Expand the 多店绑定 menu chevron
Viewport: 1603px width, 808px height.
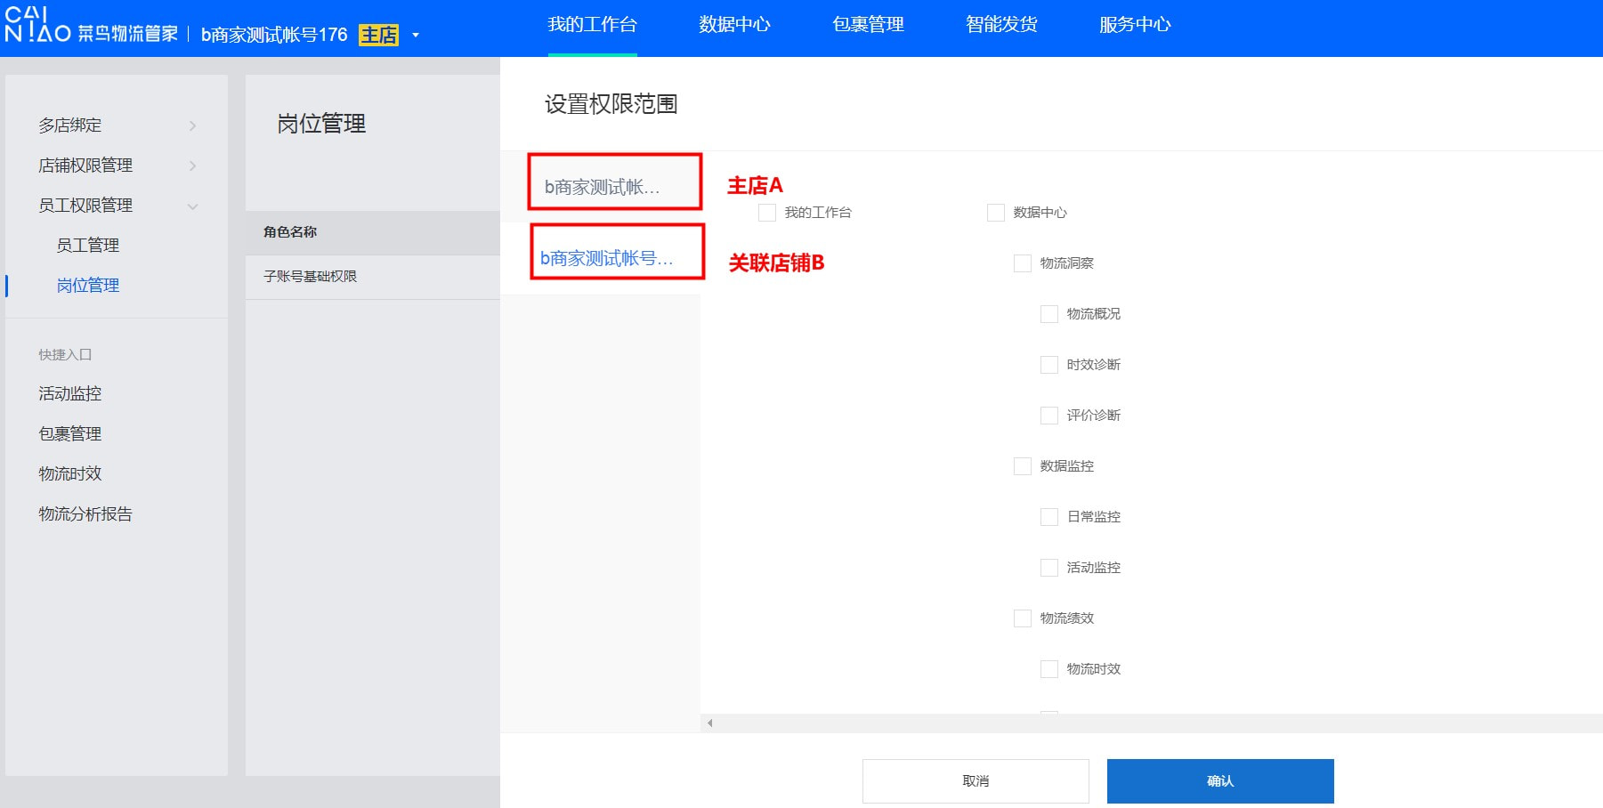click(x=192, y=125)
